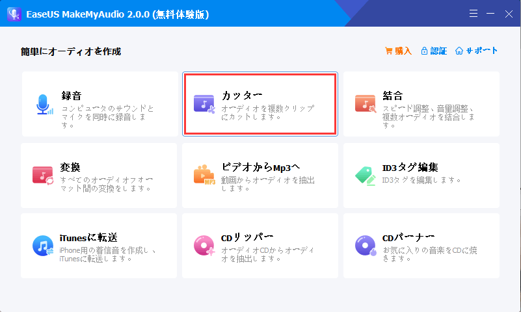The width and height of the screenshot is (521, 312).
Task: Click the カッター purple music folder icon
Action: point(204,104)
